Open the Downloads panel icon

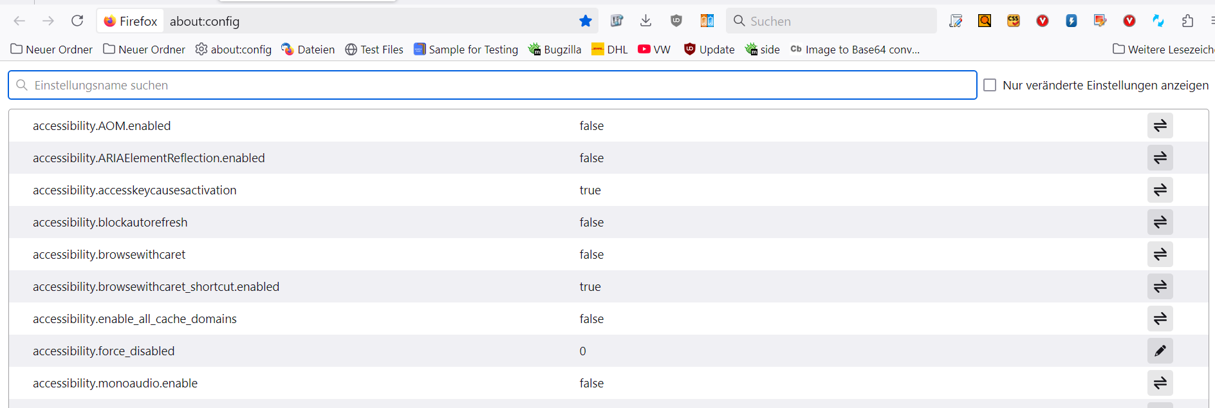[x=645, y=21]
